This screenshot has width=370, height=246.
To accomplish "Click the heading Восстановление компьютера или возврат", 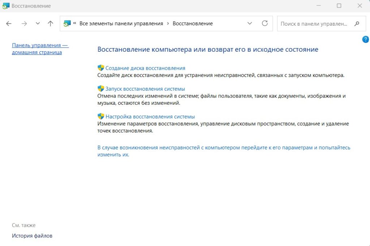I will coord(208,49).
